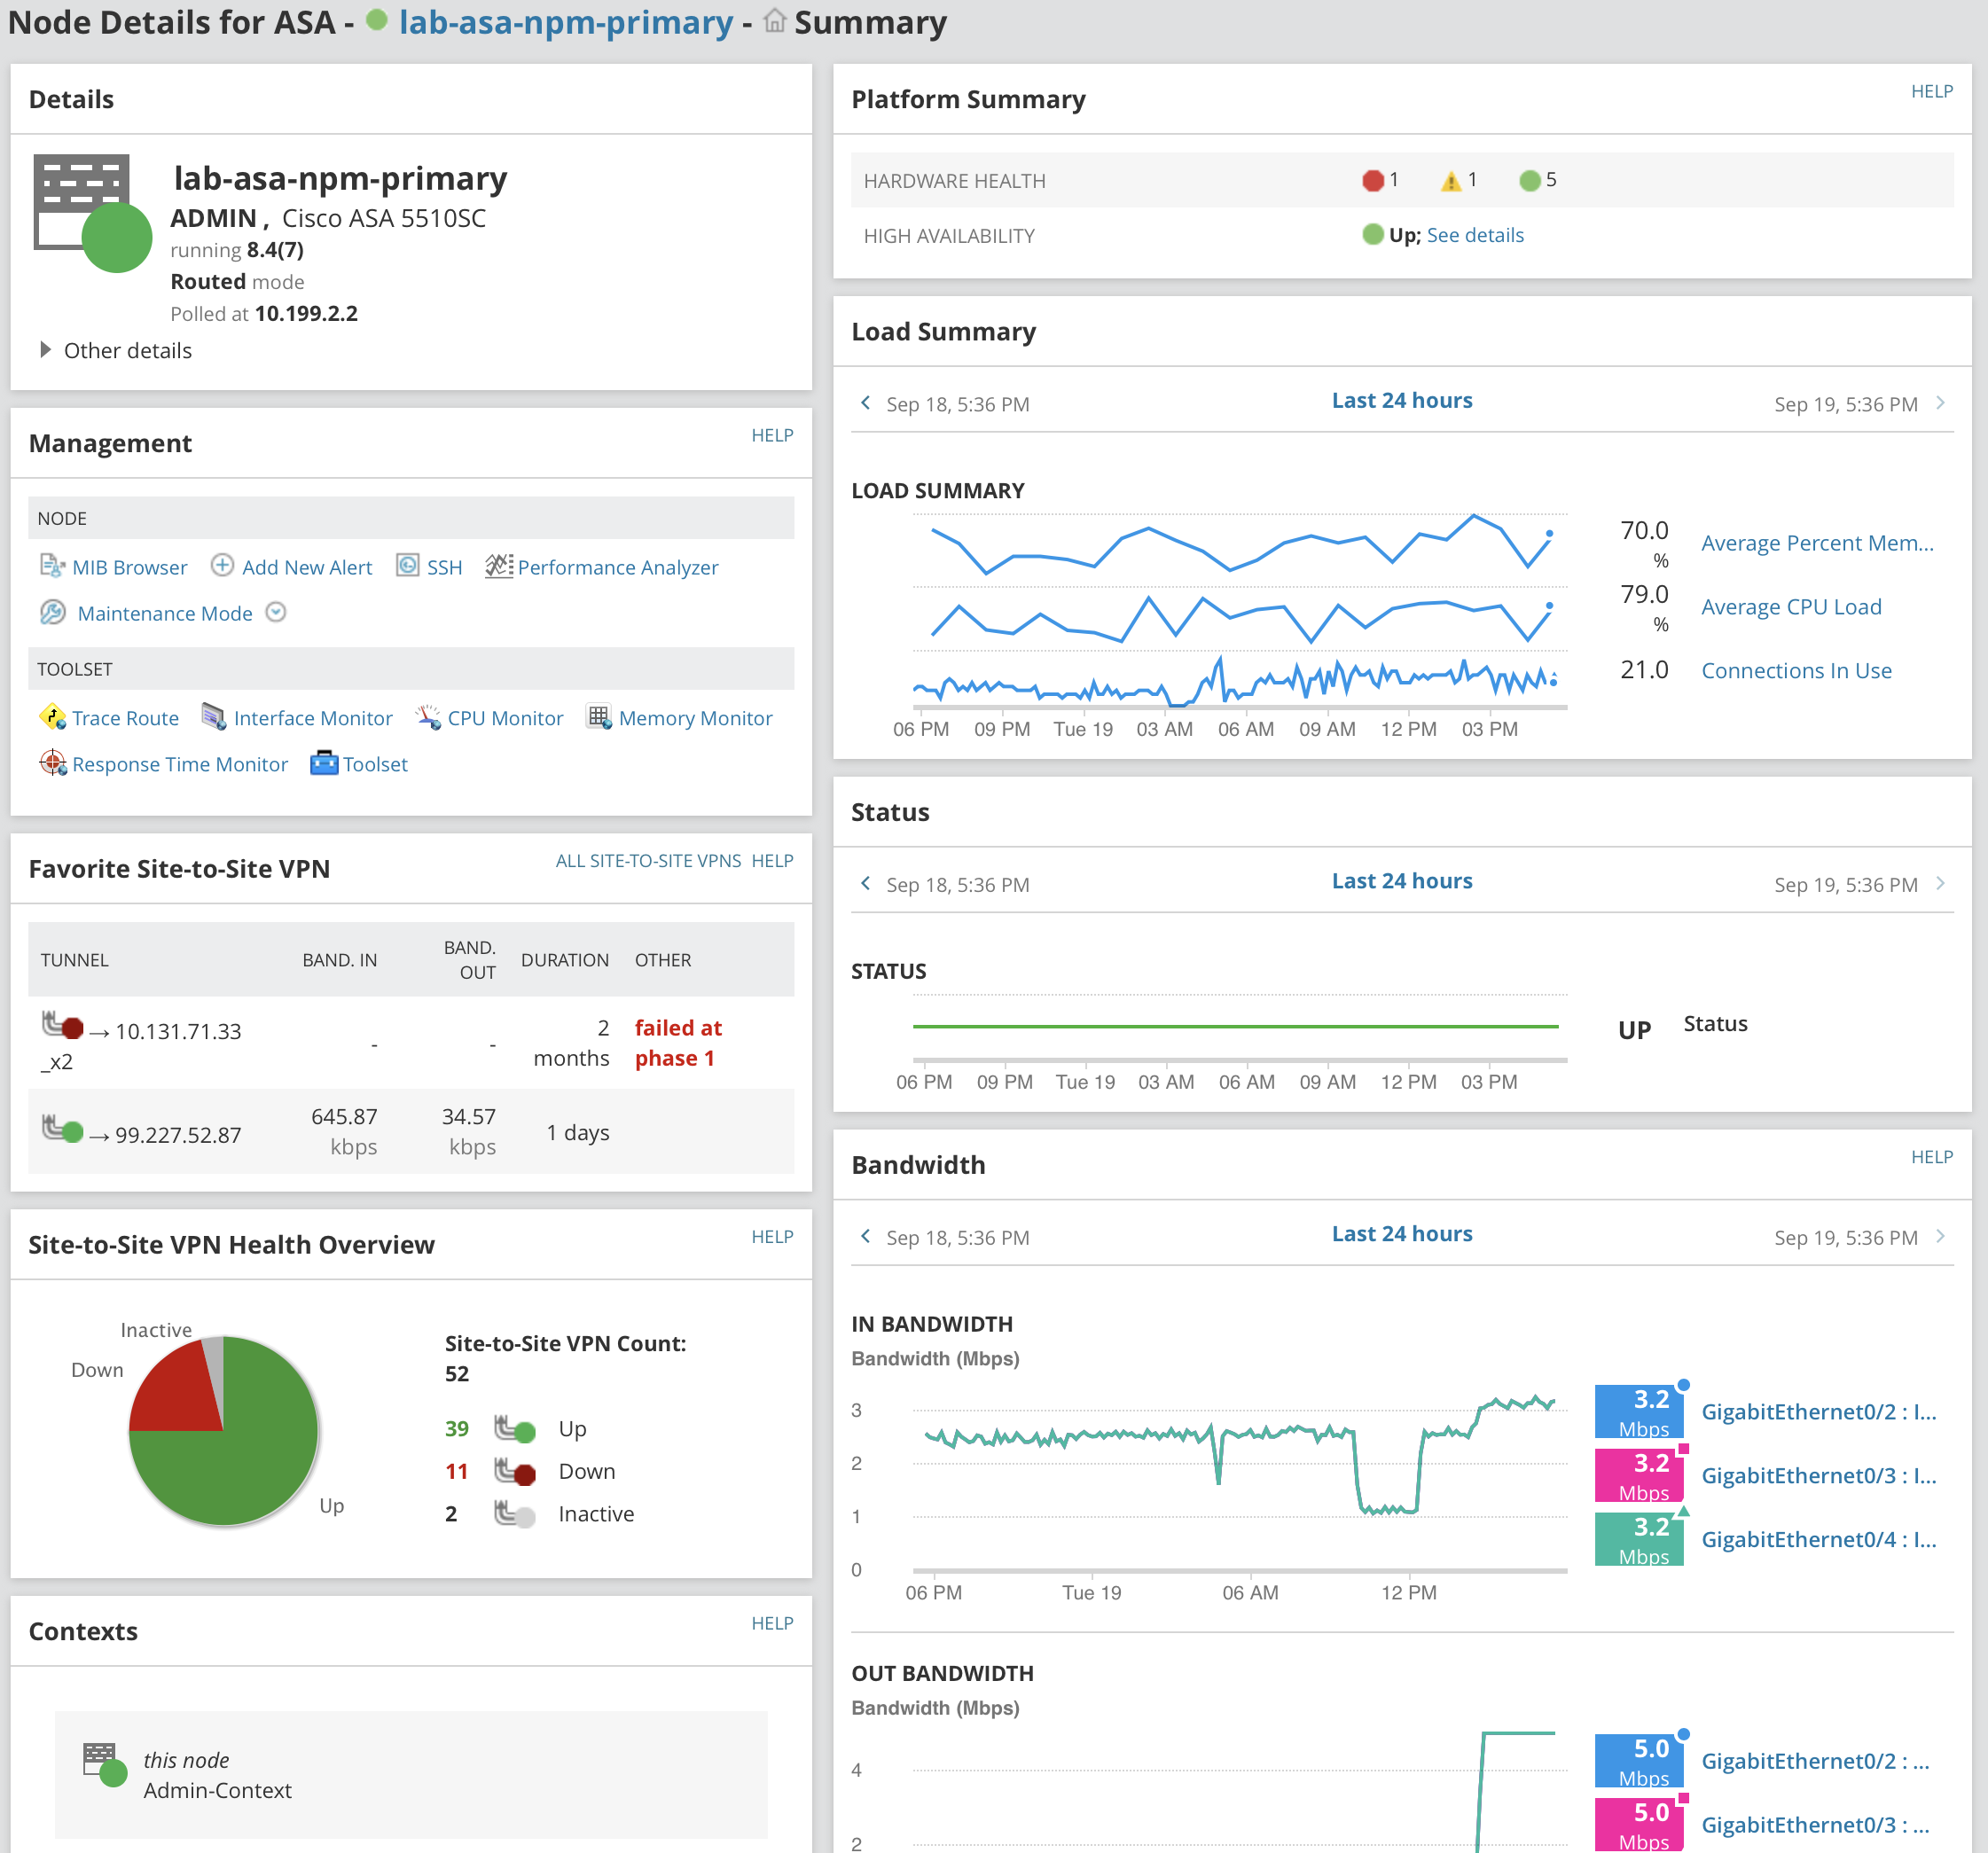Image resolution: width=1988 pixels, height=1853 pixels.
Task: Open Maintenance Mode options chevron
Action: click(276, 612)
